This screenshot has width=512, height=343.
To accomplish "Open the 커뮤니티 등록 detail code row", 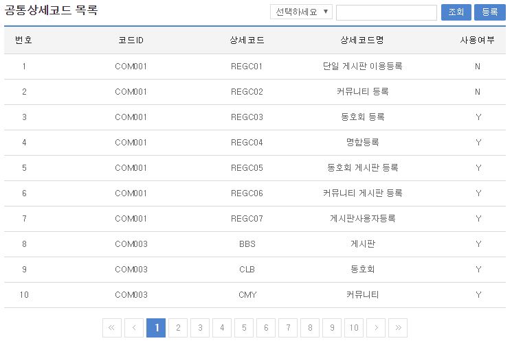I will [362, 92].
